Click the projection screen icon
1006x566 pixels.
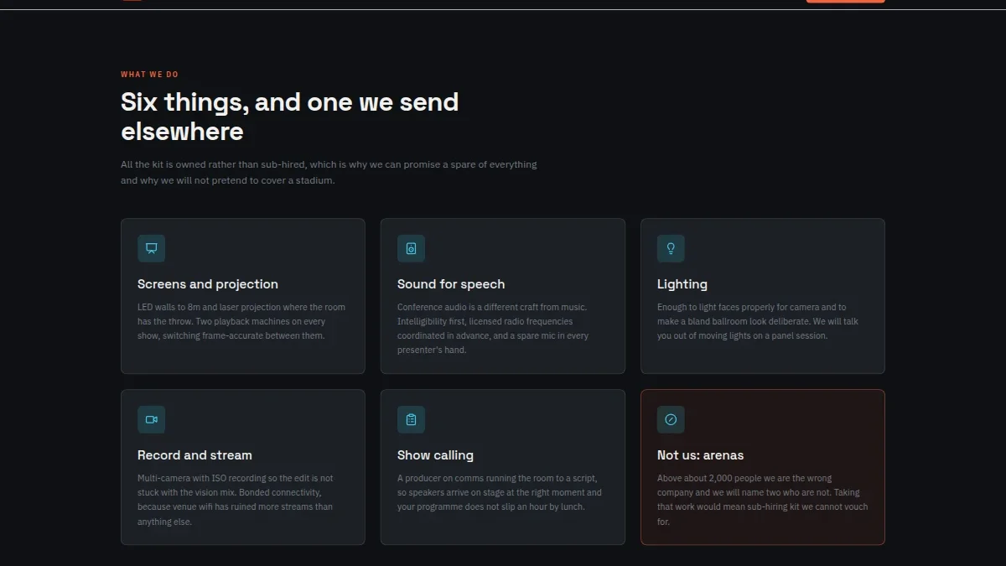(151, 248)
